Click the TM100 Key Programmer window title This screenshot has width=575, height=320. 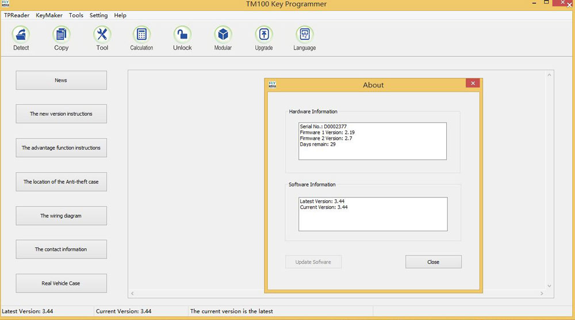286,4
